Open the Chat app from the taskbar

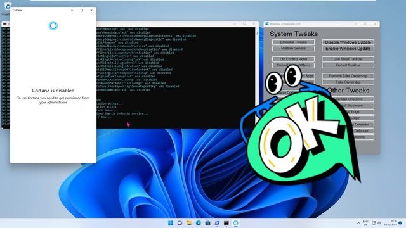pos(180,223)
